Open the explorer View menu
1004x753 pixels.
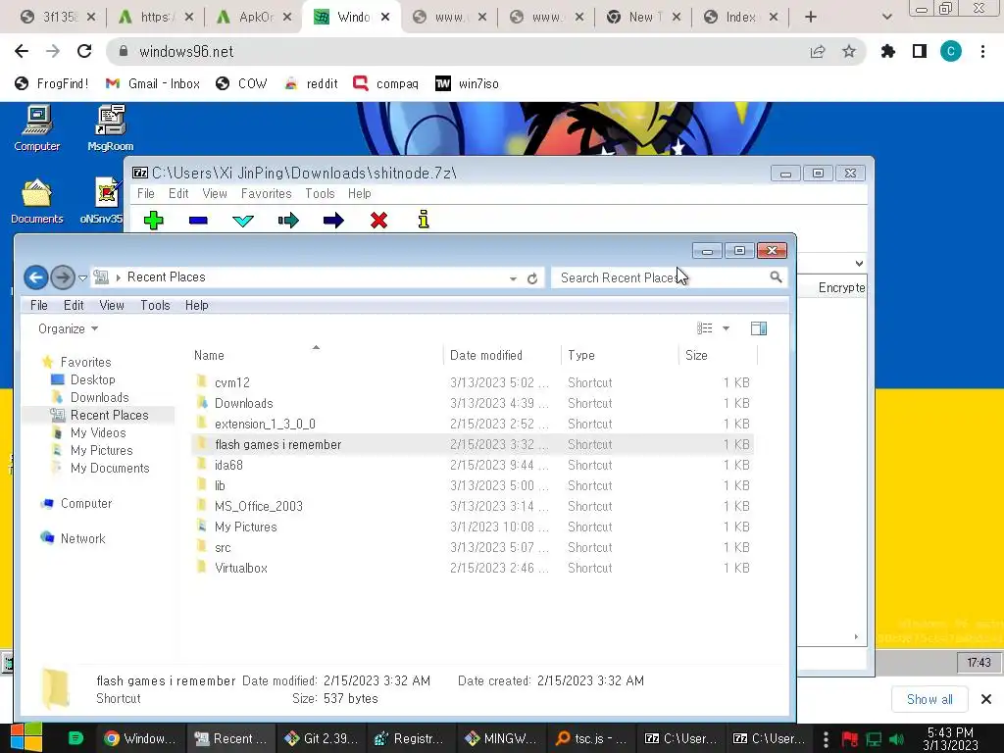[x=112, y=306]
